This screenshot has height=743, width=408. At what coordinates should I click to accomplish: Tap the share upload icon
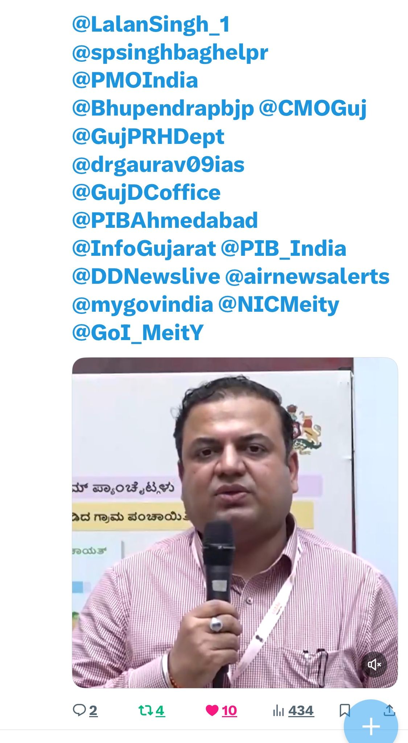pyautogui.click(x=389, y=710)
